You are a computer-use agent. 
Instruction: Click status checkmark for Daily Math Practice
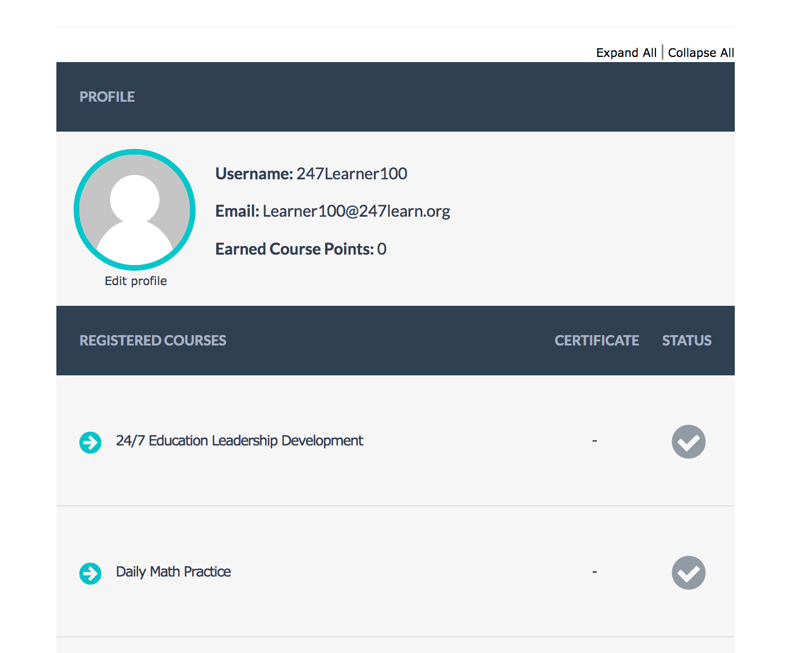tap(689, 573)
